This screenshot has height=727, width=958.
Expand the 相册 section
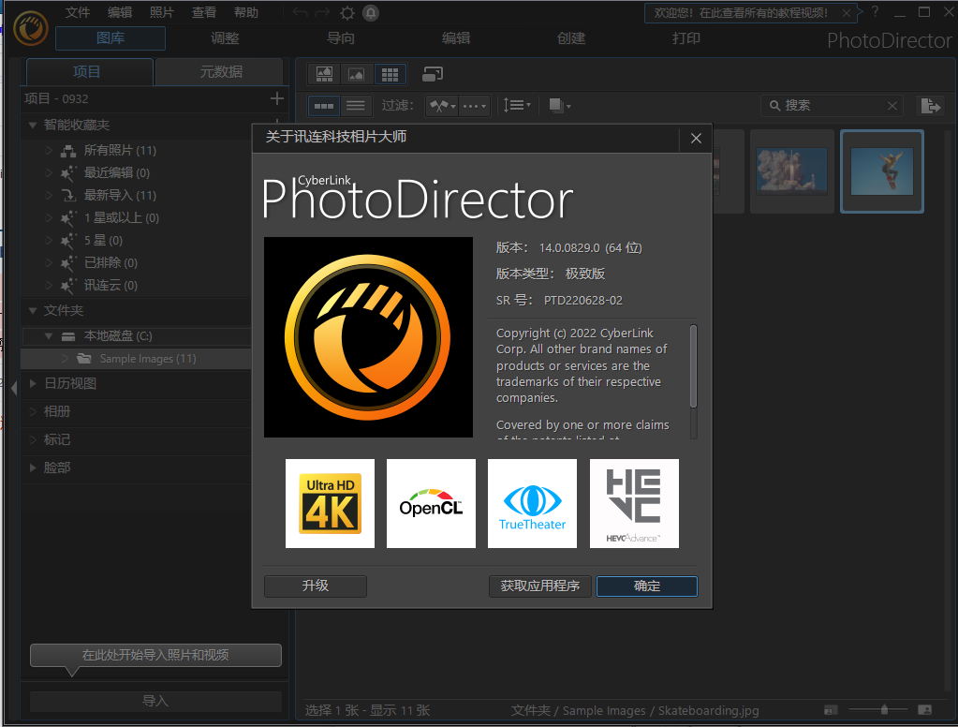pyautogui.click(x=33, y=411)
